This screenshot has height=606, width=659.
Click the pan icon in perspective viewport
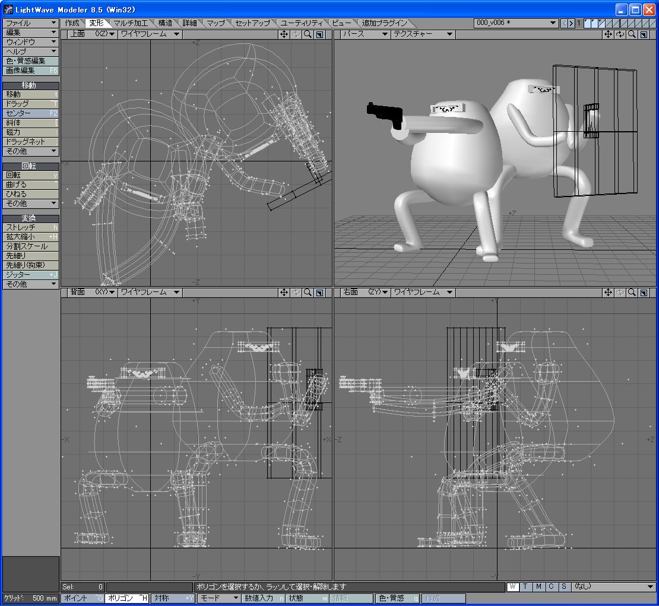[x=608, y=34]
